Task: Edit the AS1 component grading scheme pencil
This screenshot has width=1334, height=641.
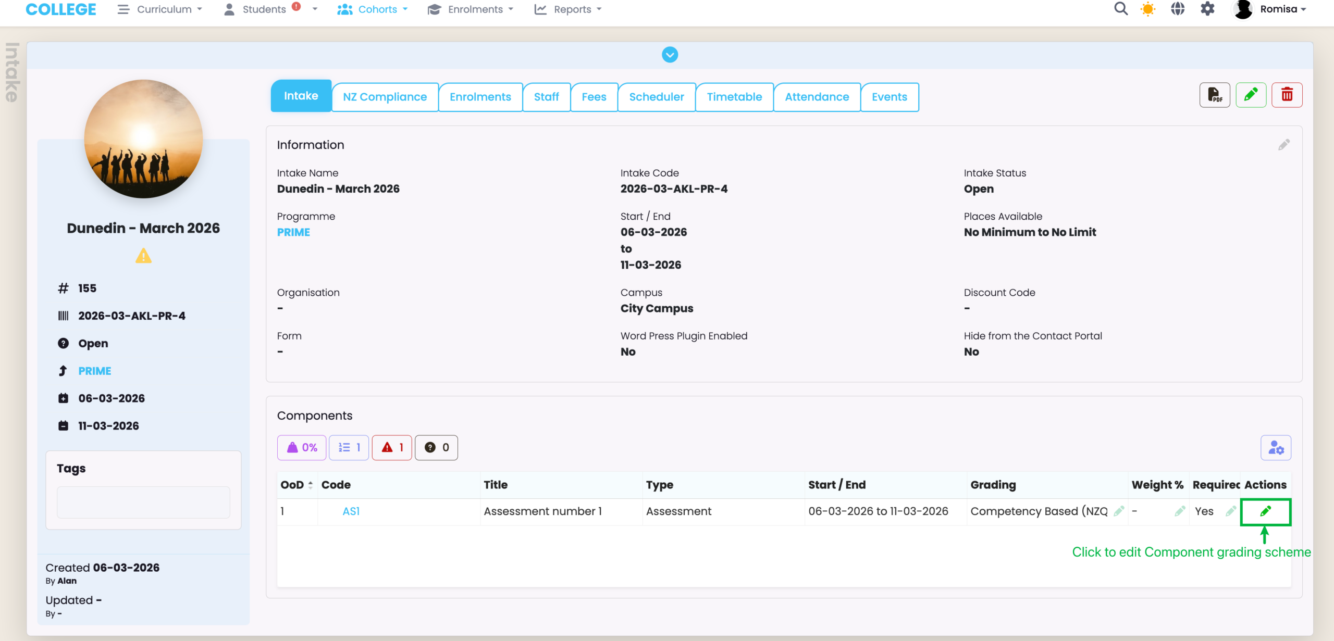Action: click(x=1265, y=511)
